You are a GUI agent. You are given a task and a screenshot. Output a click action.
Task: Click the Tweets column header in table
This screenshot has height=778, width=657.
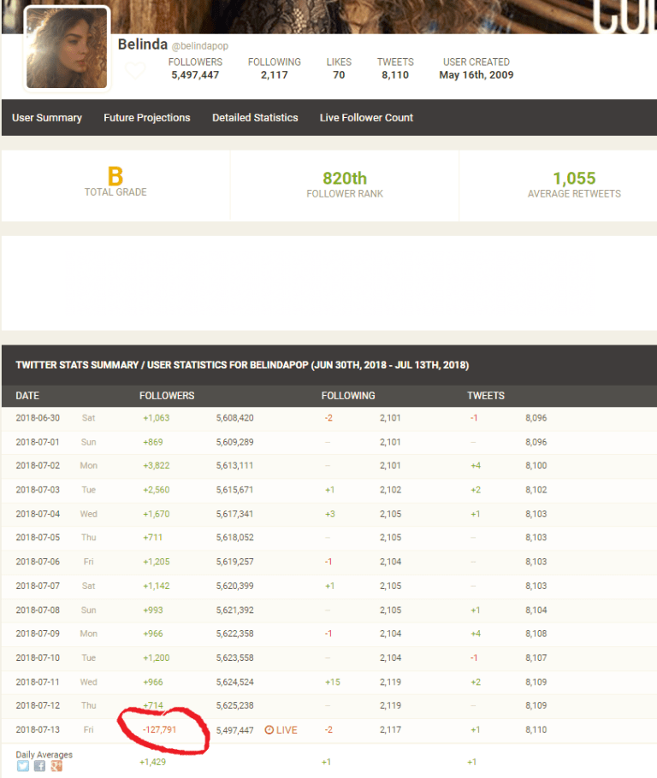coord(485,396)
